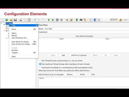Click the Open folder toolbar icon
129x97 pixels.
(11, 20)
